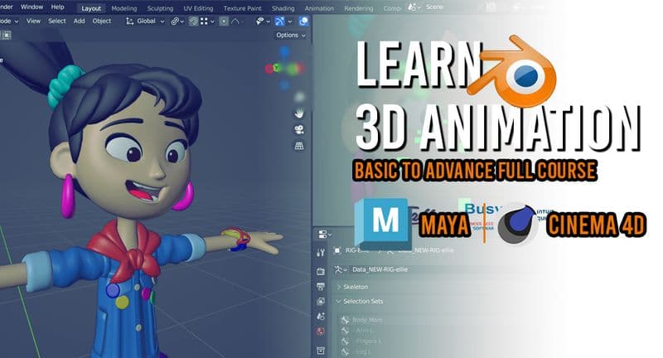Open the viewport Add menu
This screenshot has width=663, height=358.
(x=79, y=22)
